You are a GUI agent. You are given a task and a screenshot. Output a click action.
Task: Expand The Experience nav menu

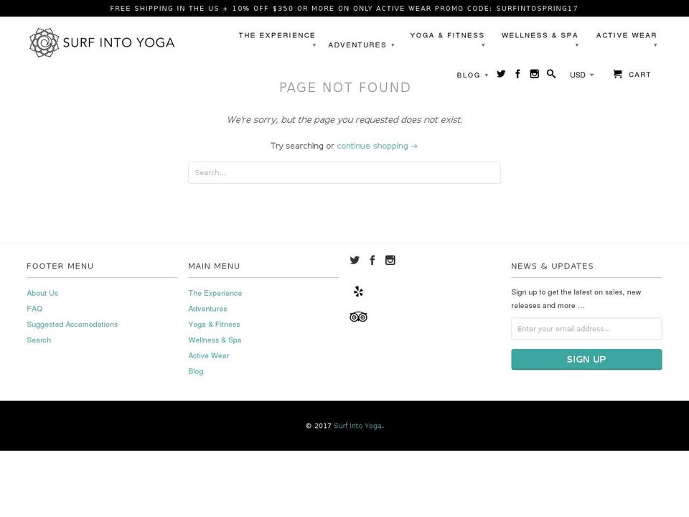pos(277,39)
